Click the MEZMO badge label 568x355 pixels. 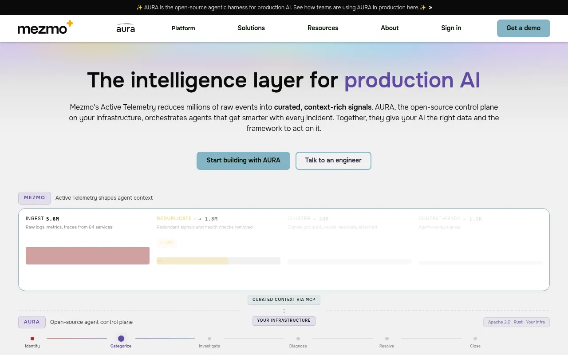[x=35, y=198]
